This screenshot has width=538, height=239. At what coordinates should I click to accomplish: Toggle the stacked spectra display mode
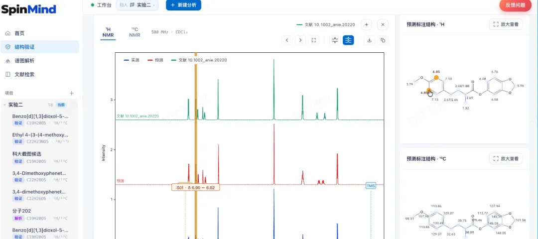pyautogui.click(x=348, y=40)
